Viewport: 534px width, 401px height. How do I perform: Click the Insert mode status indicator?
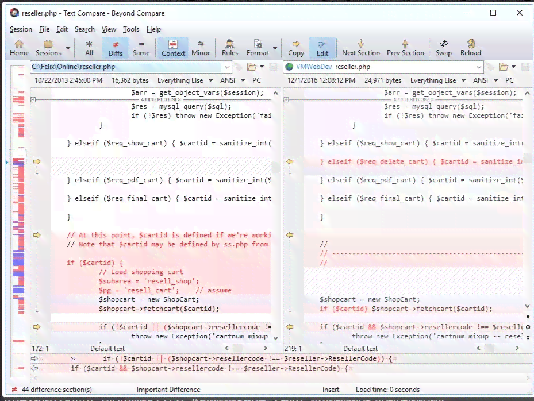[x=331, y=390]
